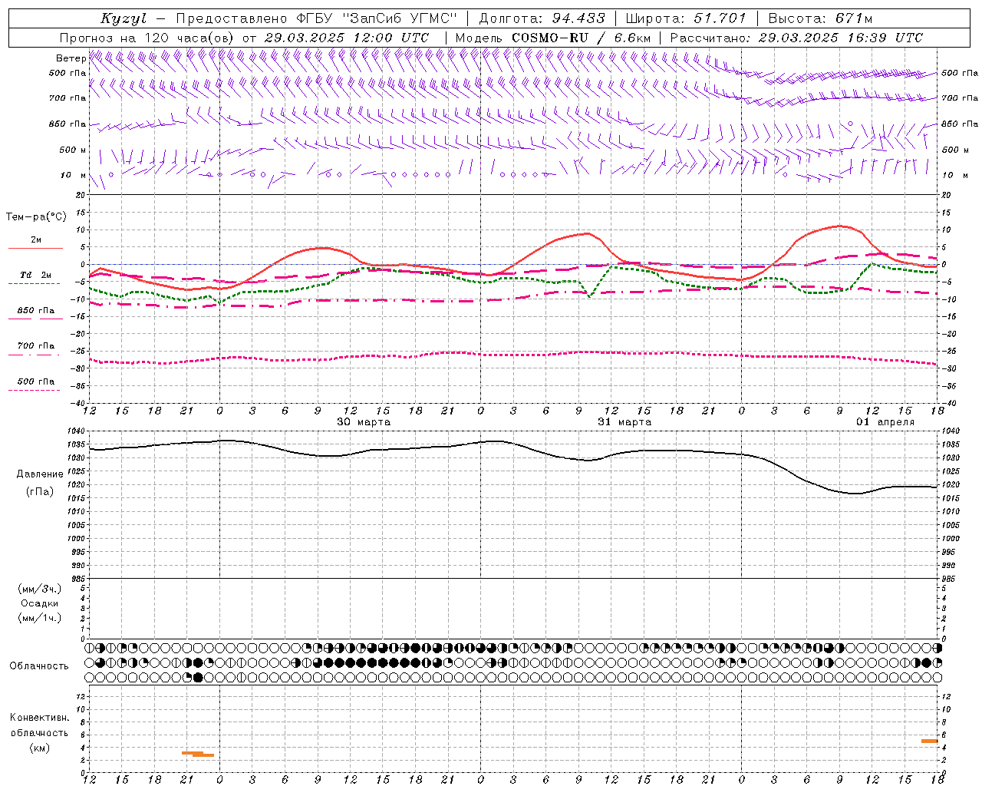Click the "700 гПа" temperature legend entry

(35, 346)
